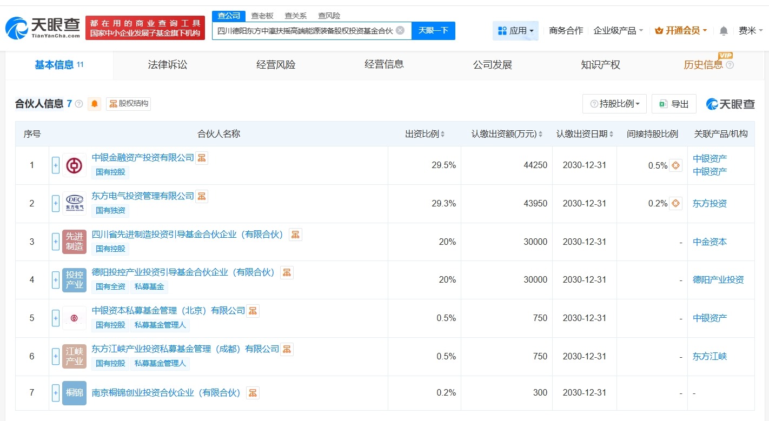This screenshot has height=421, width=769.
Task: Click the monitoring bell icon beside 合伙人信息
Action: (x=95, y=104)
